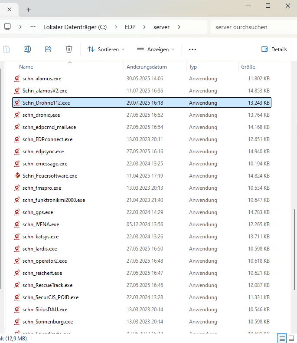
Task: Sort by Änderungsdatum column header
Action: point(147,67)
